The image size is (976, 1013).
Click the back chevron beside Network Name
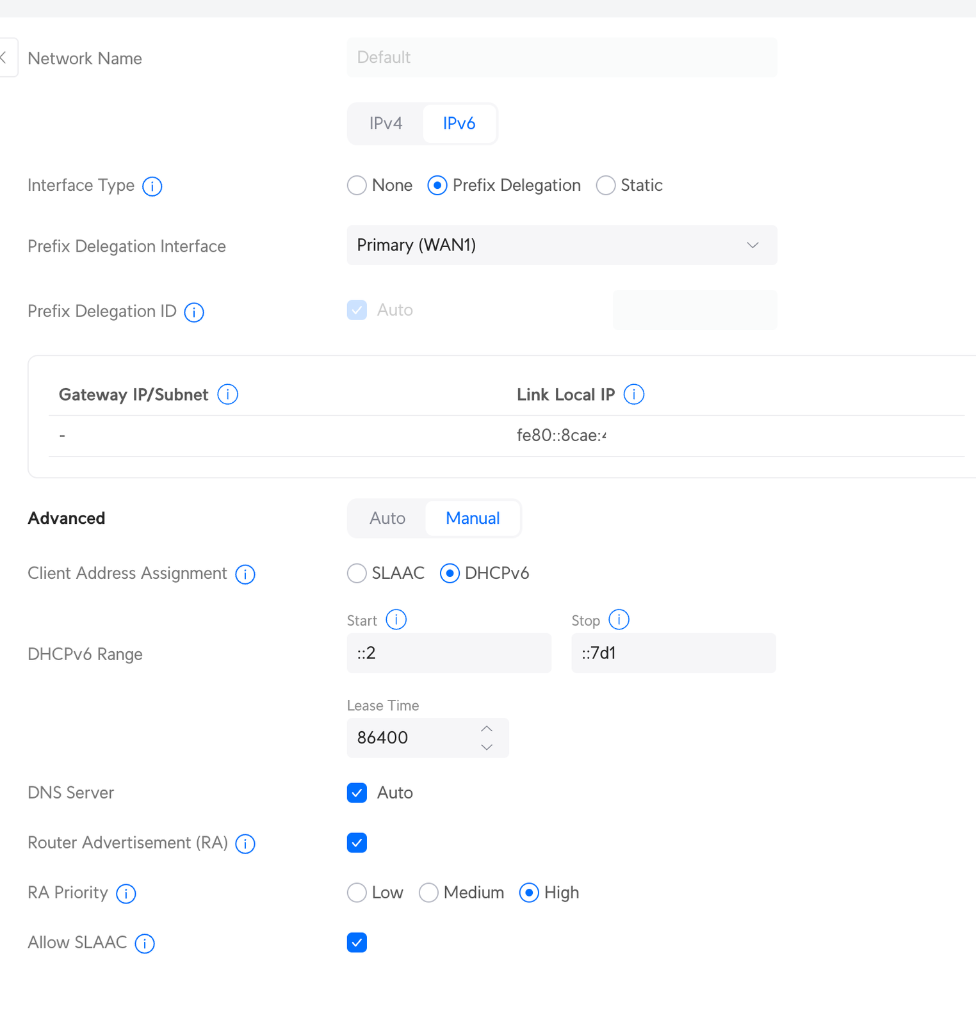[x=4, y=58]
